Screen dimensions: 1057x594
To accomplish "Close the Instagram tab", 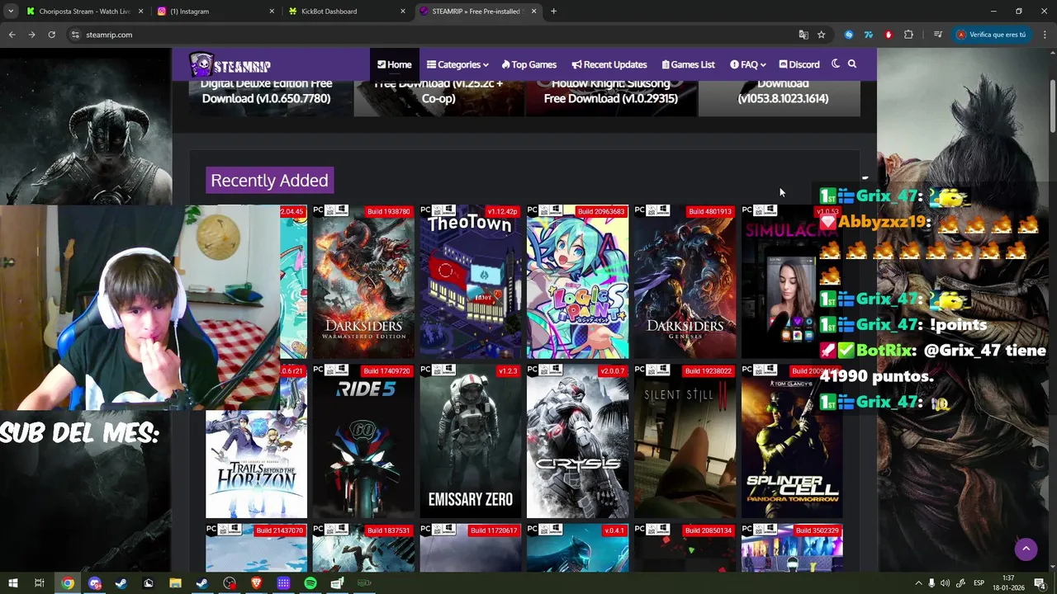I will pyautogui.click(x=272, y=12).
